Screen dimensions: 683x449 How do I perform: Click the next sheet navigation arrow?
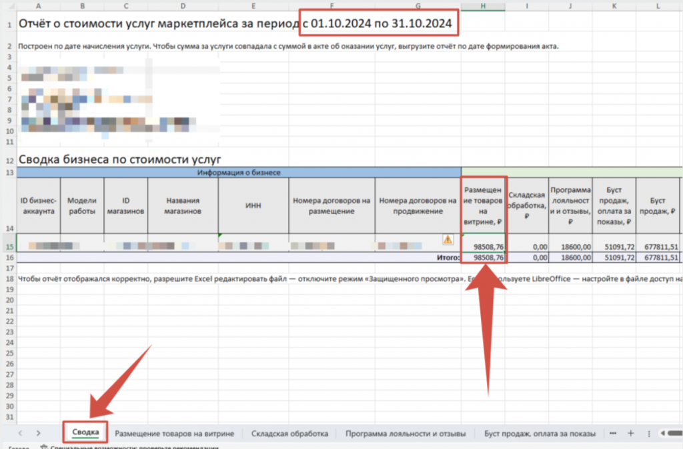pos(38,433)
